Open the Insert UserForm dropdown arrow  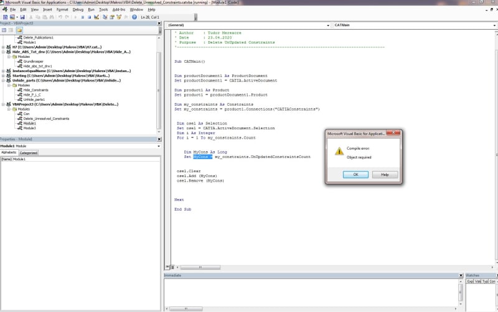[17, 17]
